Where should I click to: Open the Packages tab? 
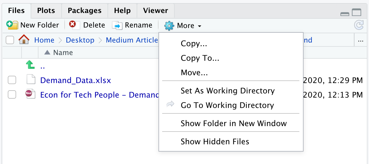click(84, 11)
